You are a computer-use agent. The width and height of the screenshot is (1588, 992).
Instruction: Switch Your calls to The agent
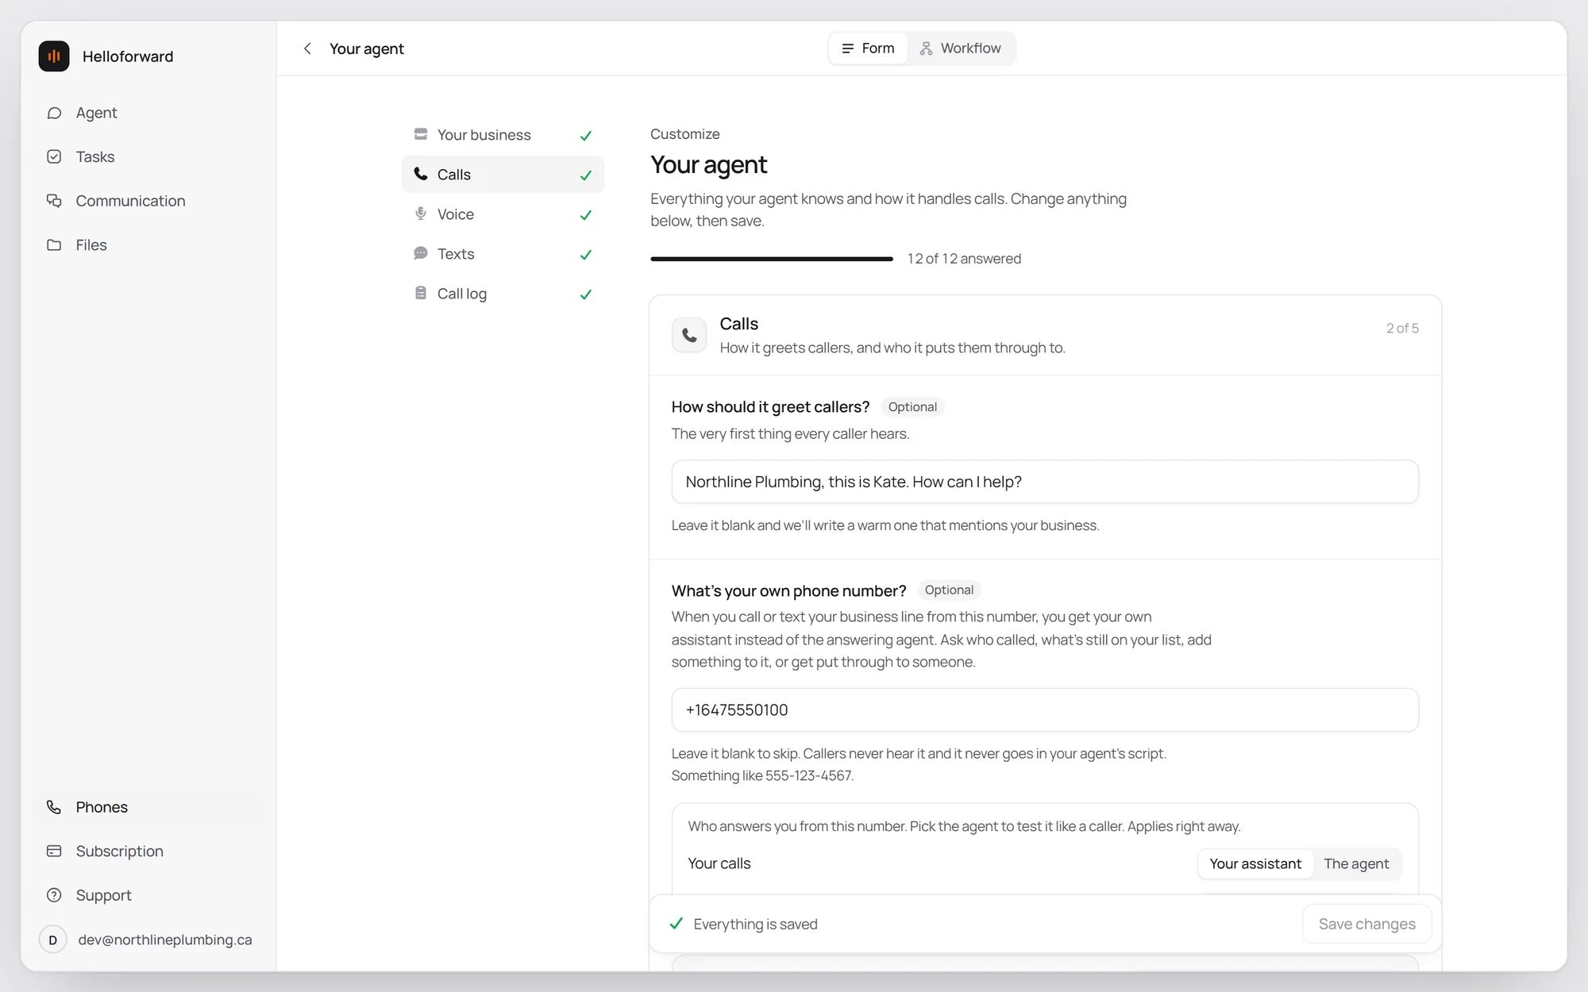(x=1356, y=863)
